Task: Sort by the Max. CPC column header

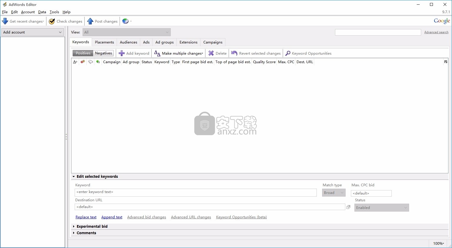Action: click(286, 62)
